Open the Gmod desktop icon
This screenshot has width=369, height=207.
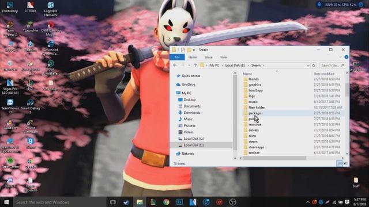pos(31,143)
